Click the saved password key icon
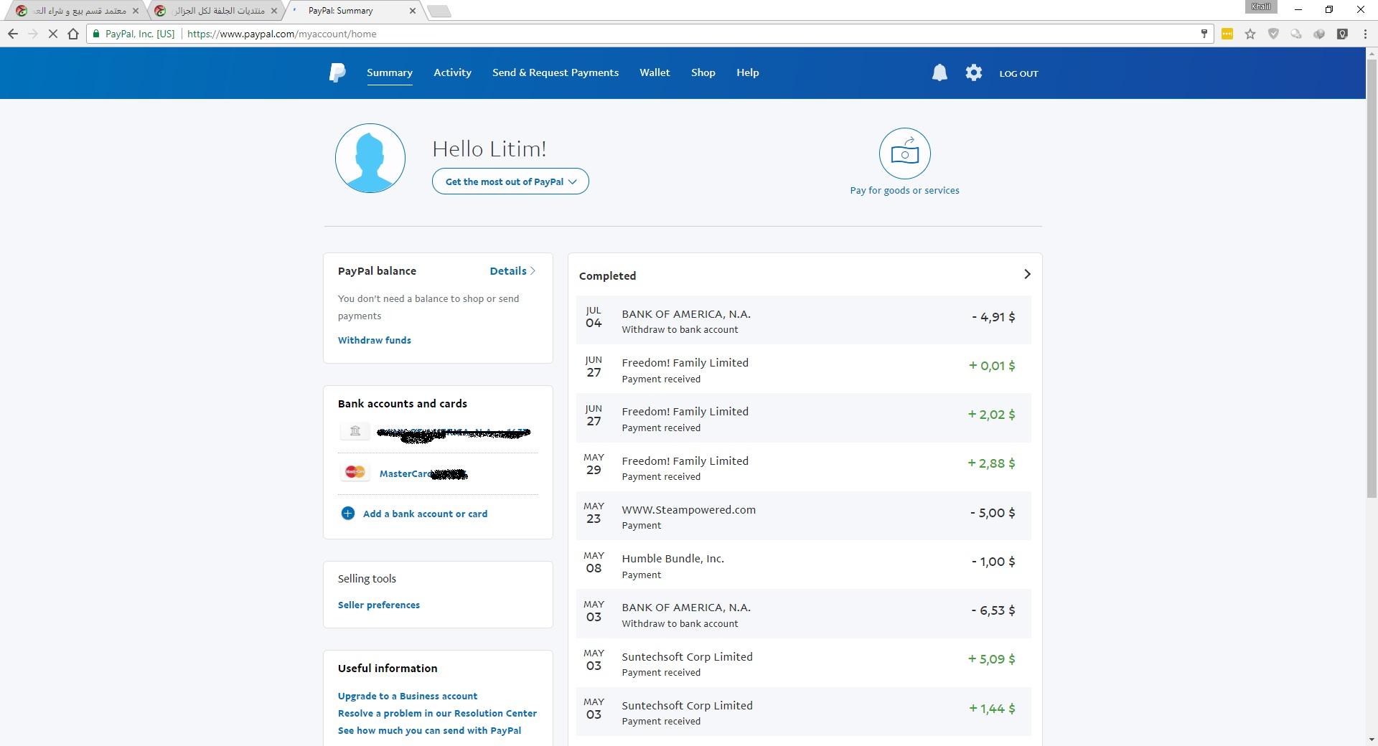1378x746 pixels. pos(1204,33)
